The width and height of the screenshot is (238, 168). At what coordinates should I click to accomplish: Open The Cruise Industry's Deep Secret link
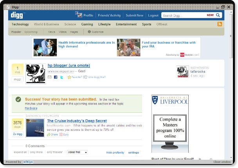coord(77,121)
